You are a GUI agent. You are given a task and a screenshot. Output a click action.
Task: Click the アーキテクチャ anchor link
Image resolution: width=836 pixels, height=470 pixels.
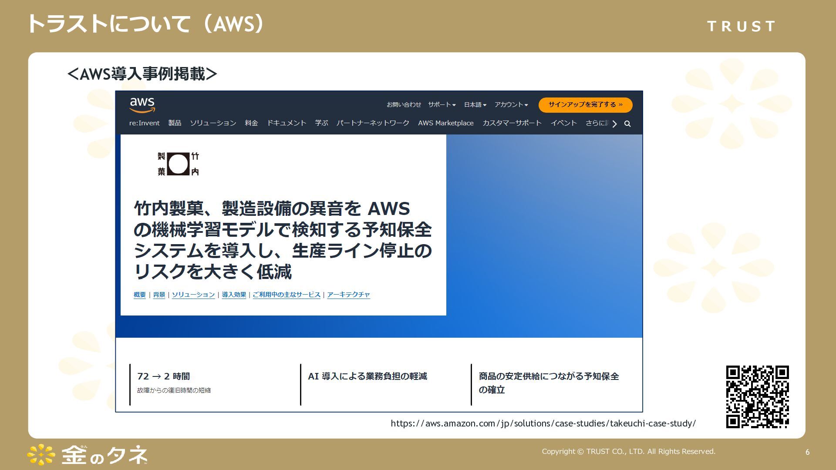348,295
